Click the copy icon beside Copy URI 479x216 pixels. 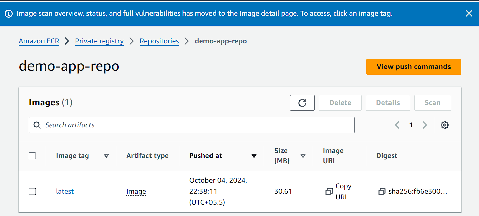329,192
